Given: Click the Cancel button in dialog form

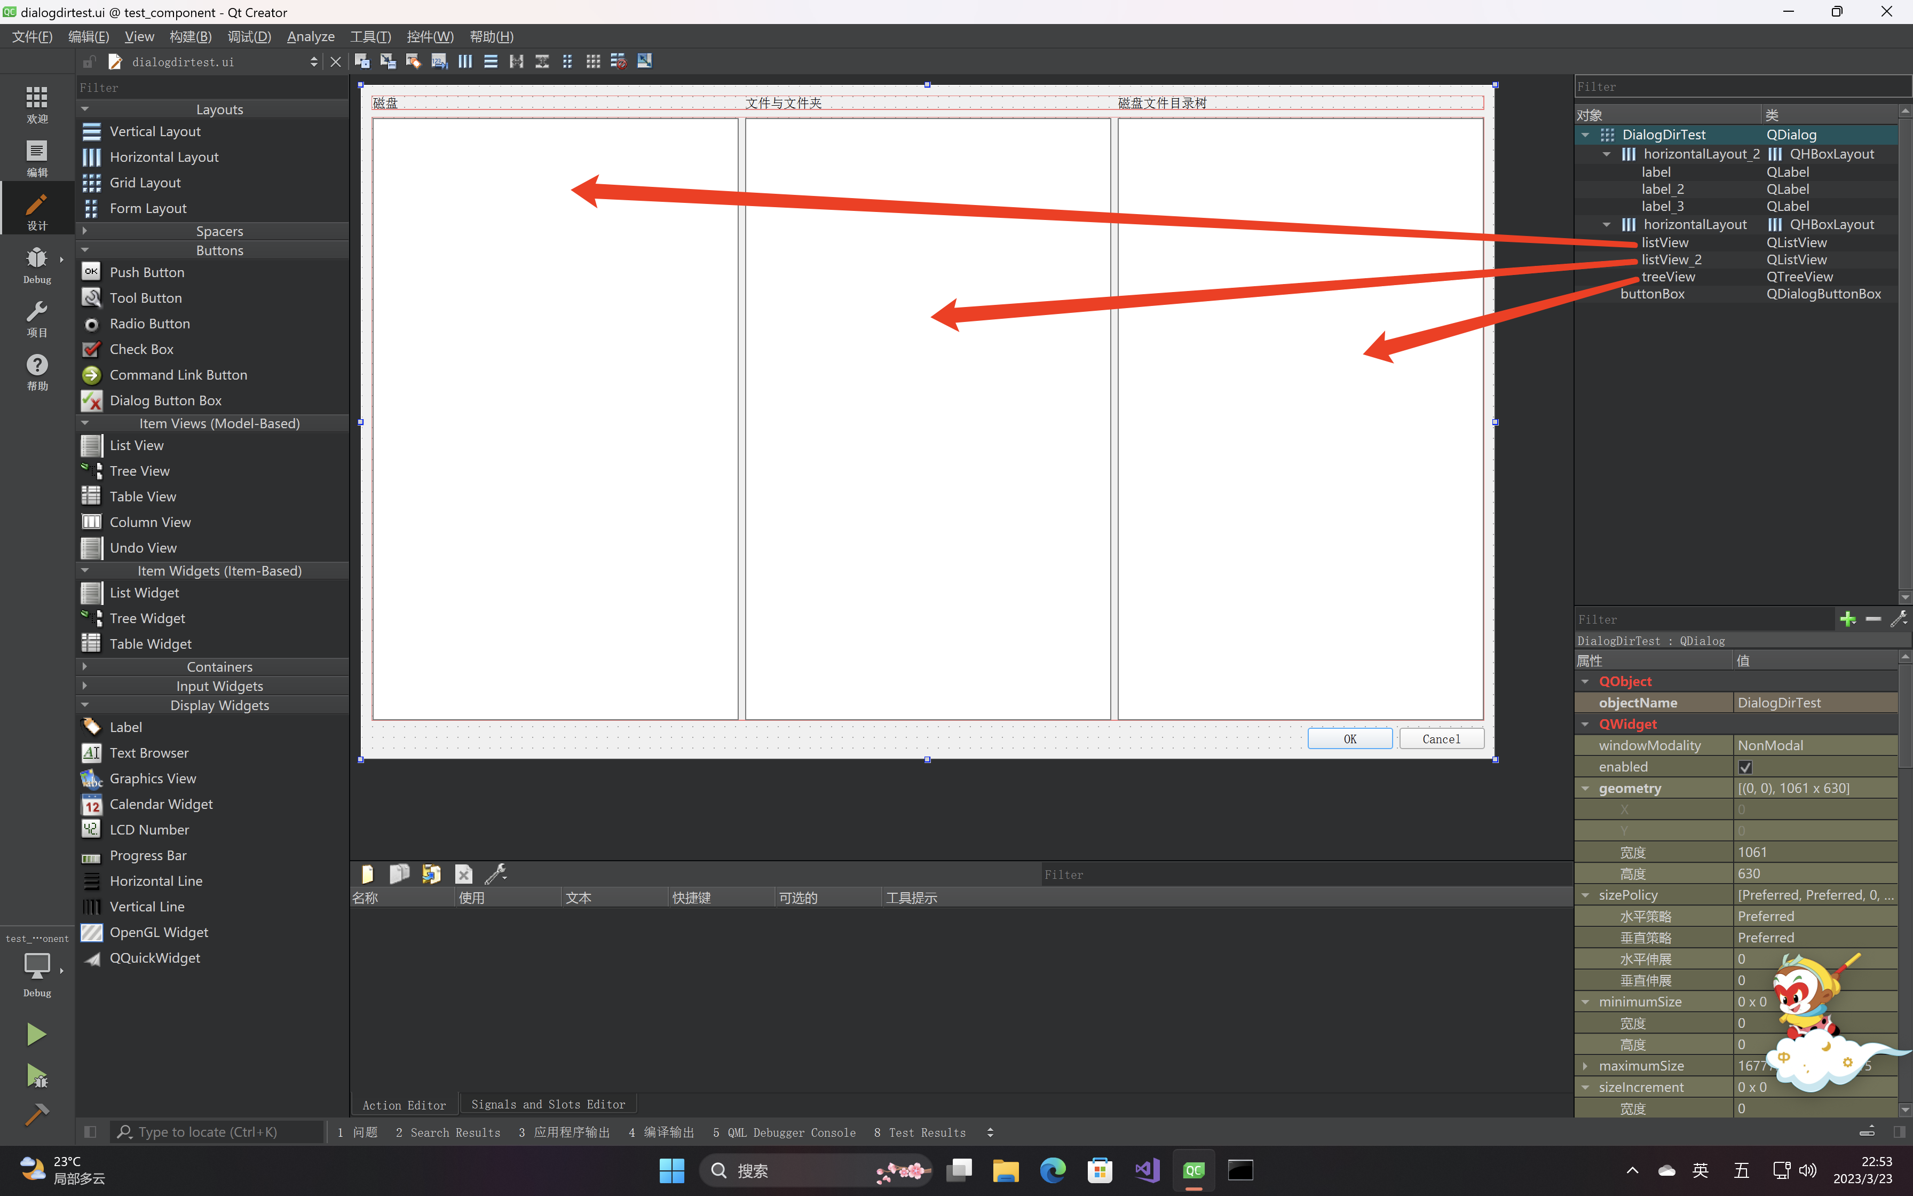Looking at the screenshot, I should [x=1441, y=739].
